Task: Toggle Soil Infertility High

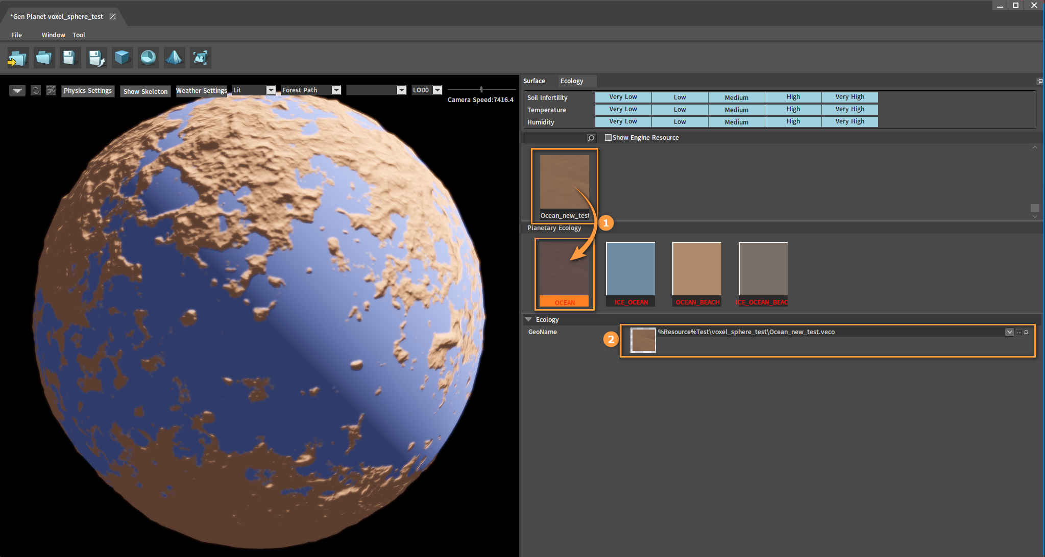Action: coord(793,97)
